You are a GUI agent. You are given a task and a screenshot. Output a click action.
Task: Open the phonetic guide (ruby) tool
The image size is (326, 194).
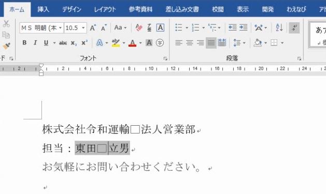tap(149, 27)
